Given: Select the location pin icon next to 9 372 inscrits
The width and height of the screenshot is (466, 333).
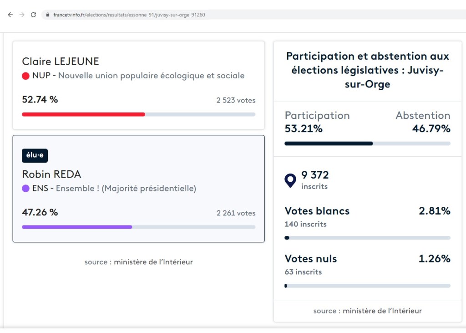Looking at the screenshot, I should [290, 180].
